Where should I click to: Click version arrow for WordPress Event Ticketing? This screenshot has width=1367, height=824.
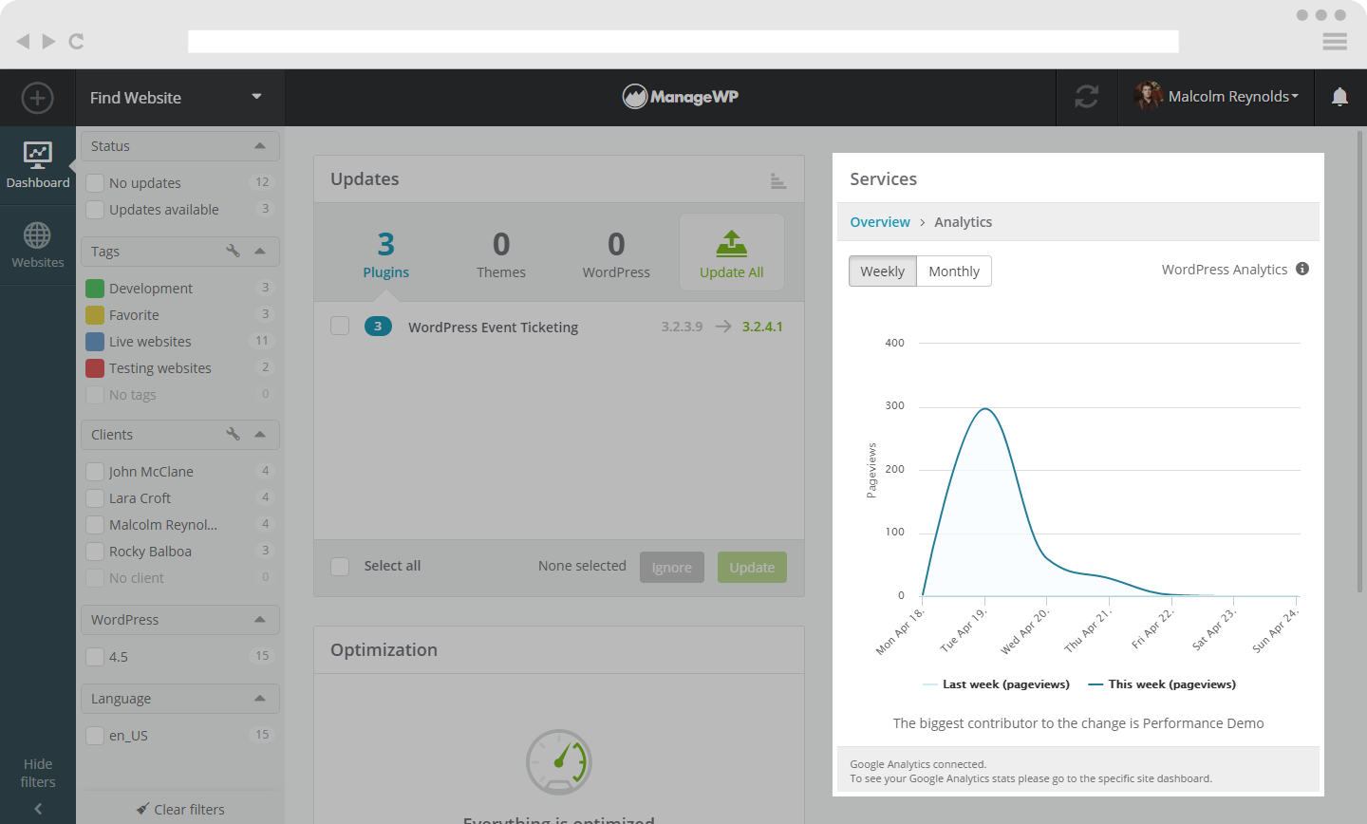[723, 327]
